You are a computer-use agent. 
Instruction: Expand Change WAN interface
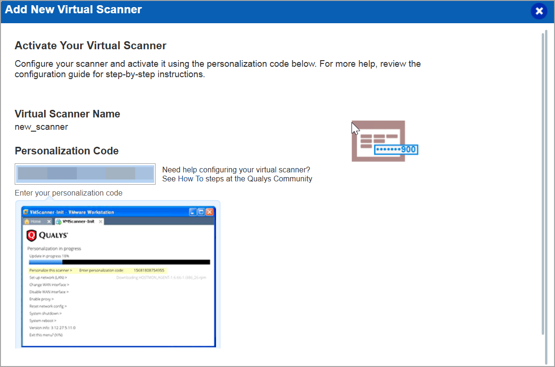coord(48,284)
